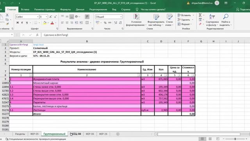Open the filter dropdown for column 5
The height and width of the screenshot is (141, 250).
pos(180,75)
